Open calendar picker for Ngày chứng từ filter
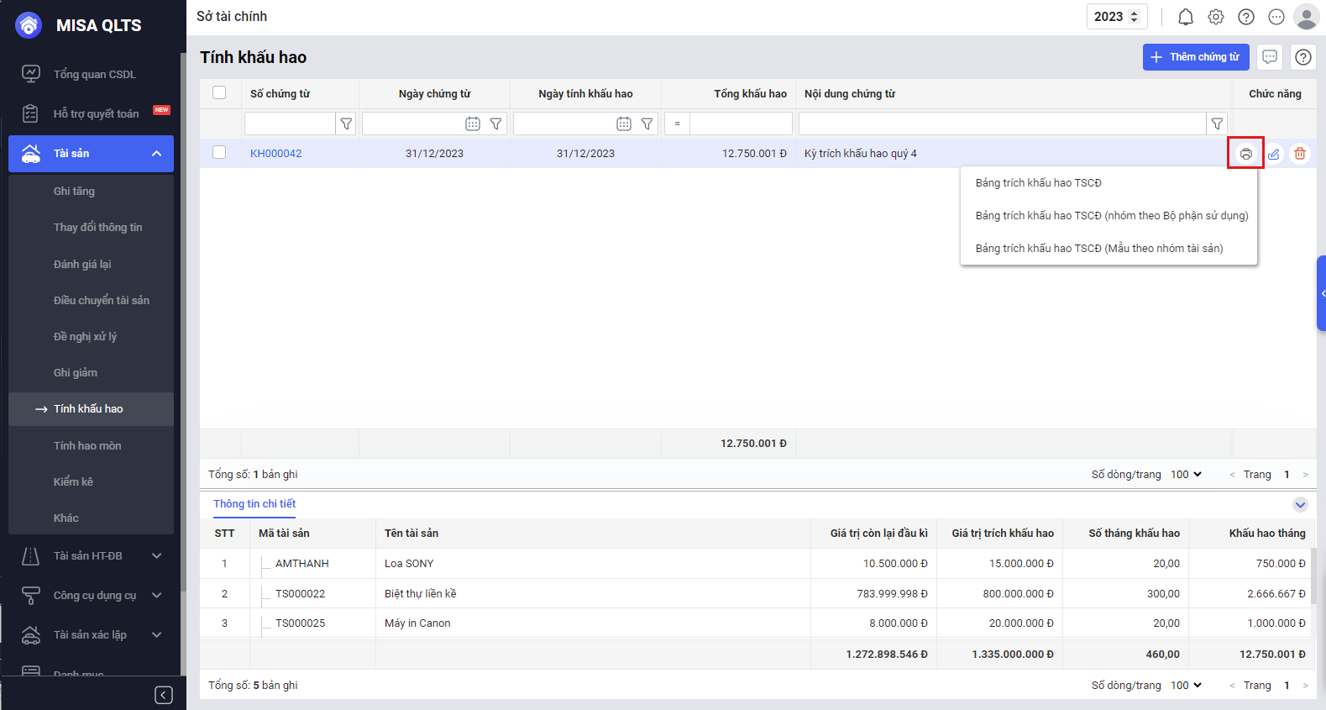This screenshot has width=1326, height=710. coord(473,124)
